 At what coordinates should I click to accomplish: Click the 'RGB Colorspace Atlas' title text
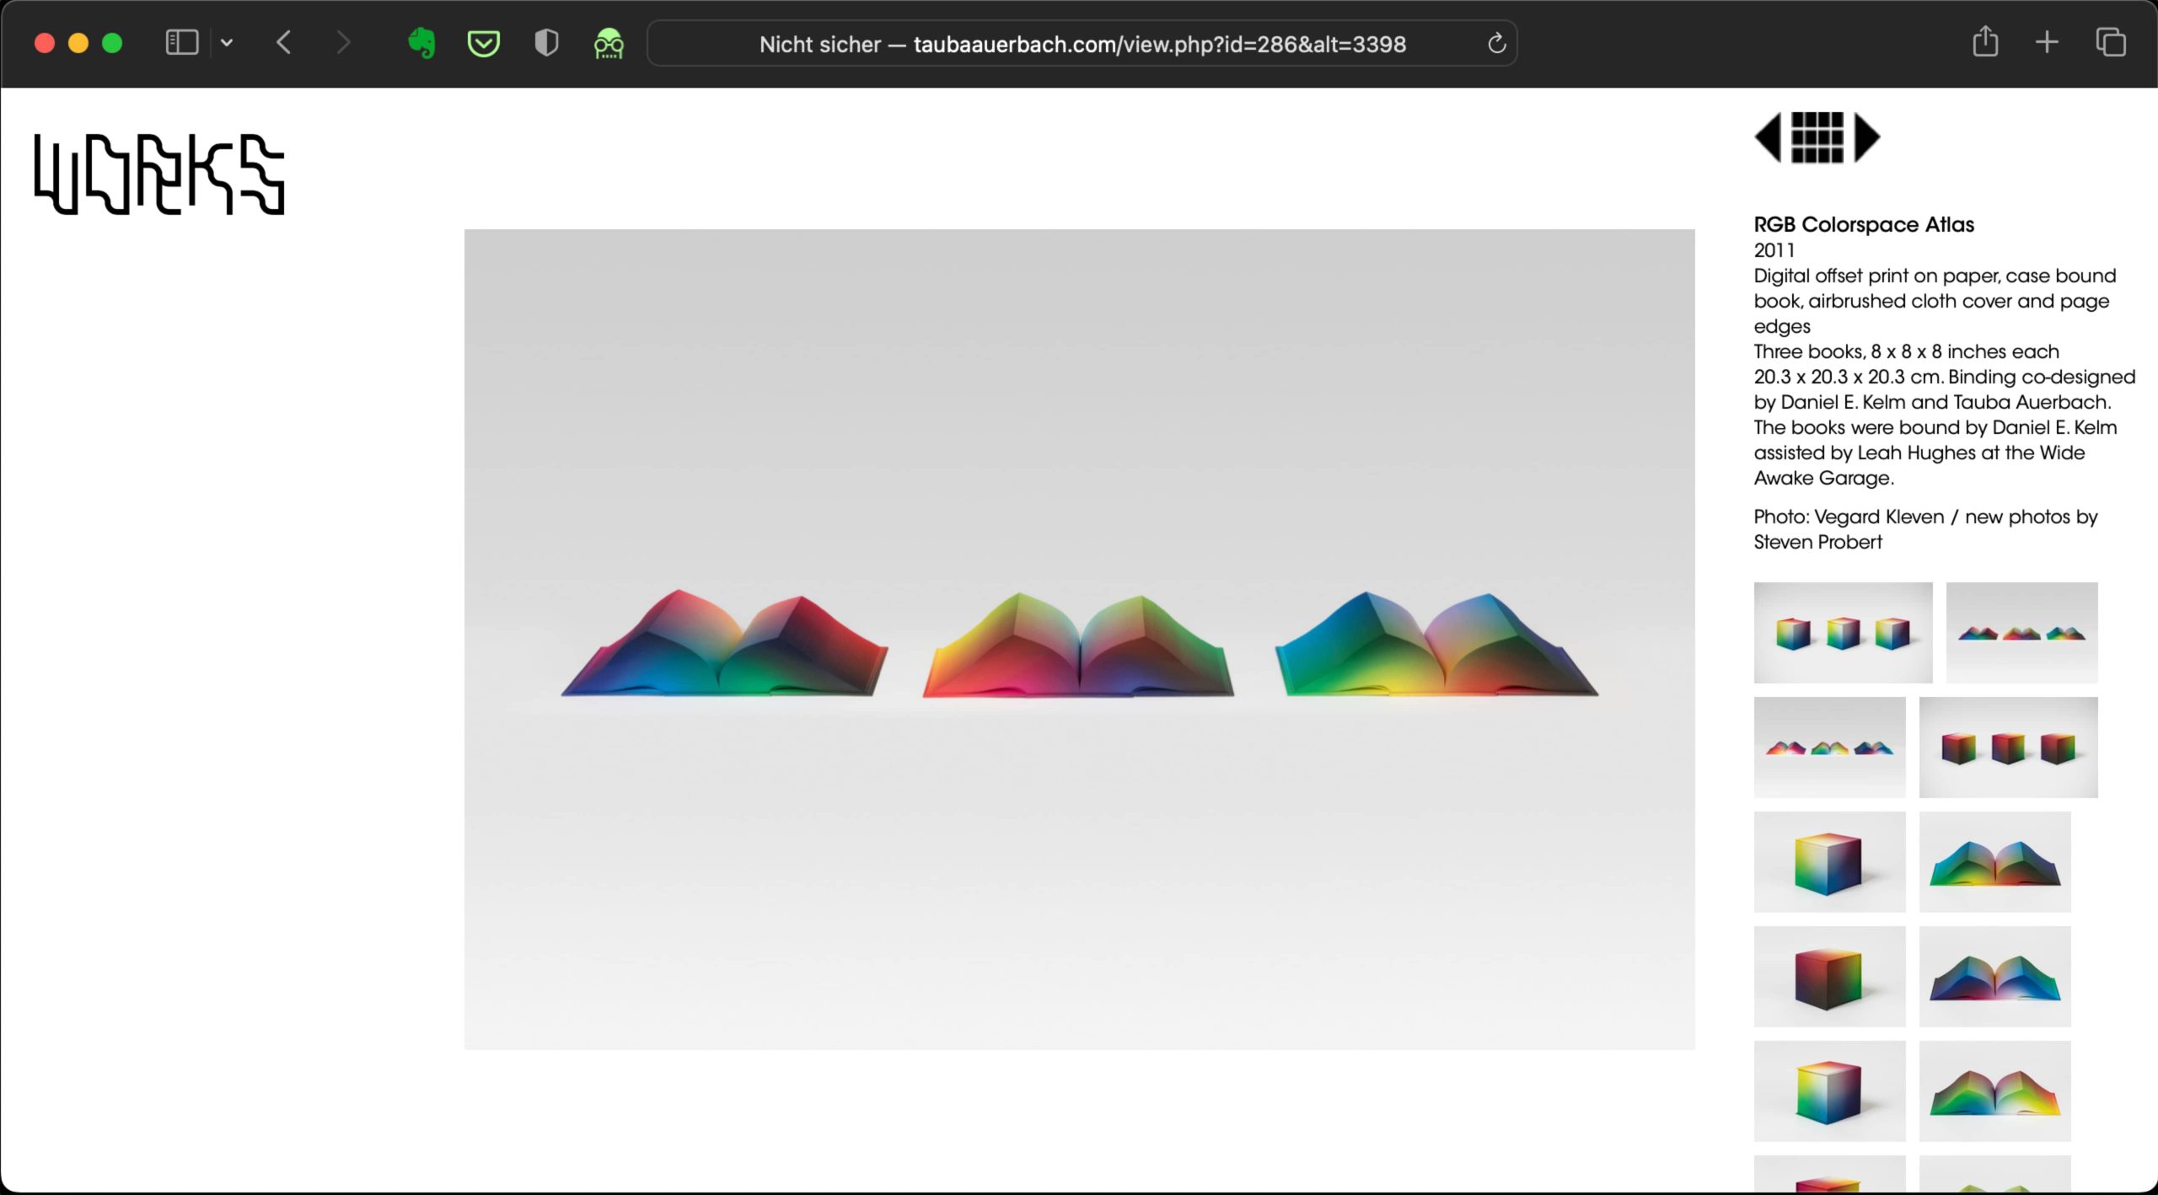tap(1864, 224)
